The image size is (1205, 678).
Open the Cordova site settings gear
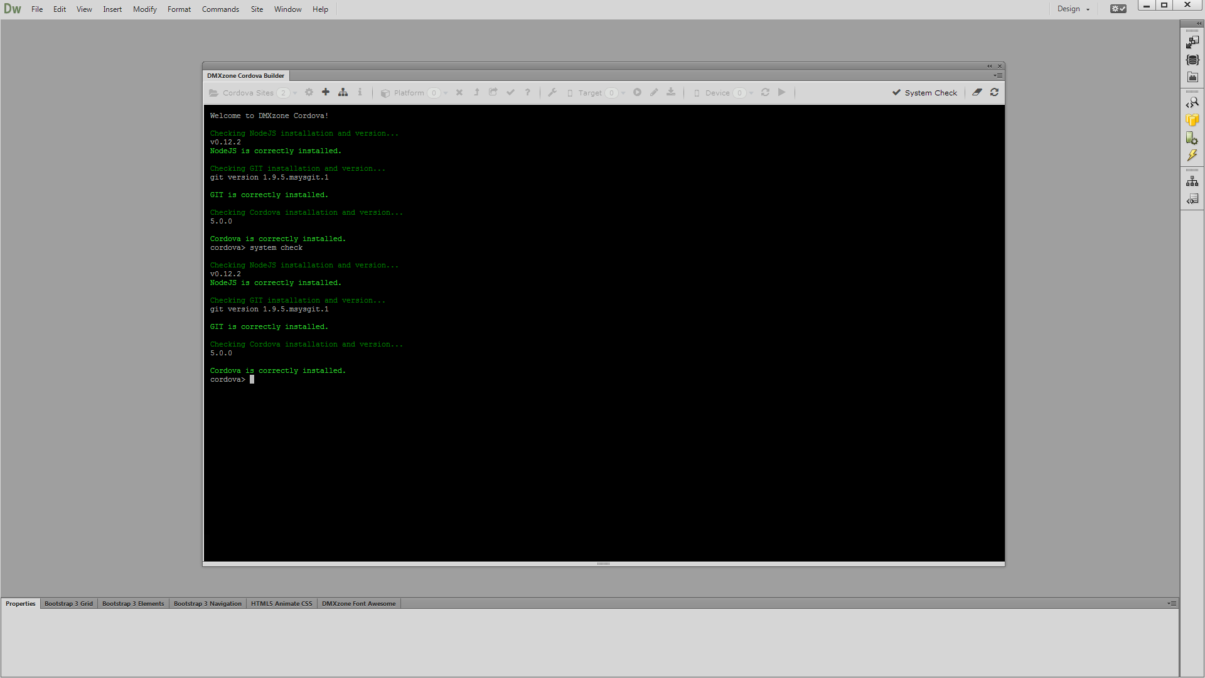[x=309, y=92]
